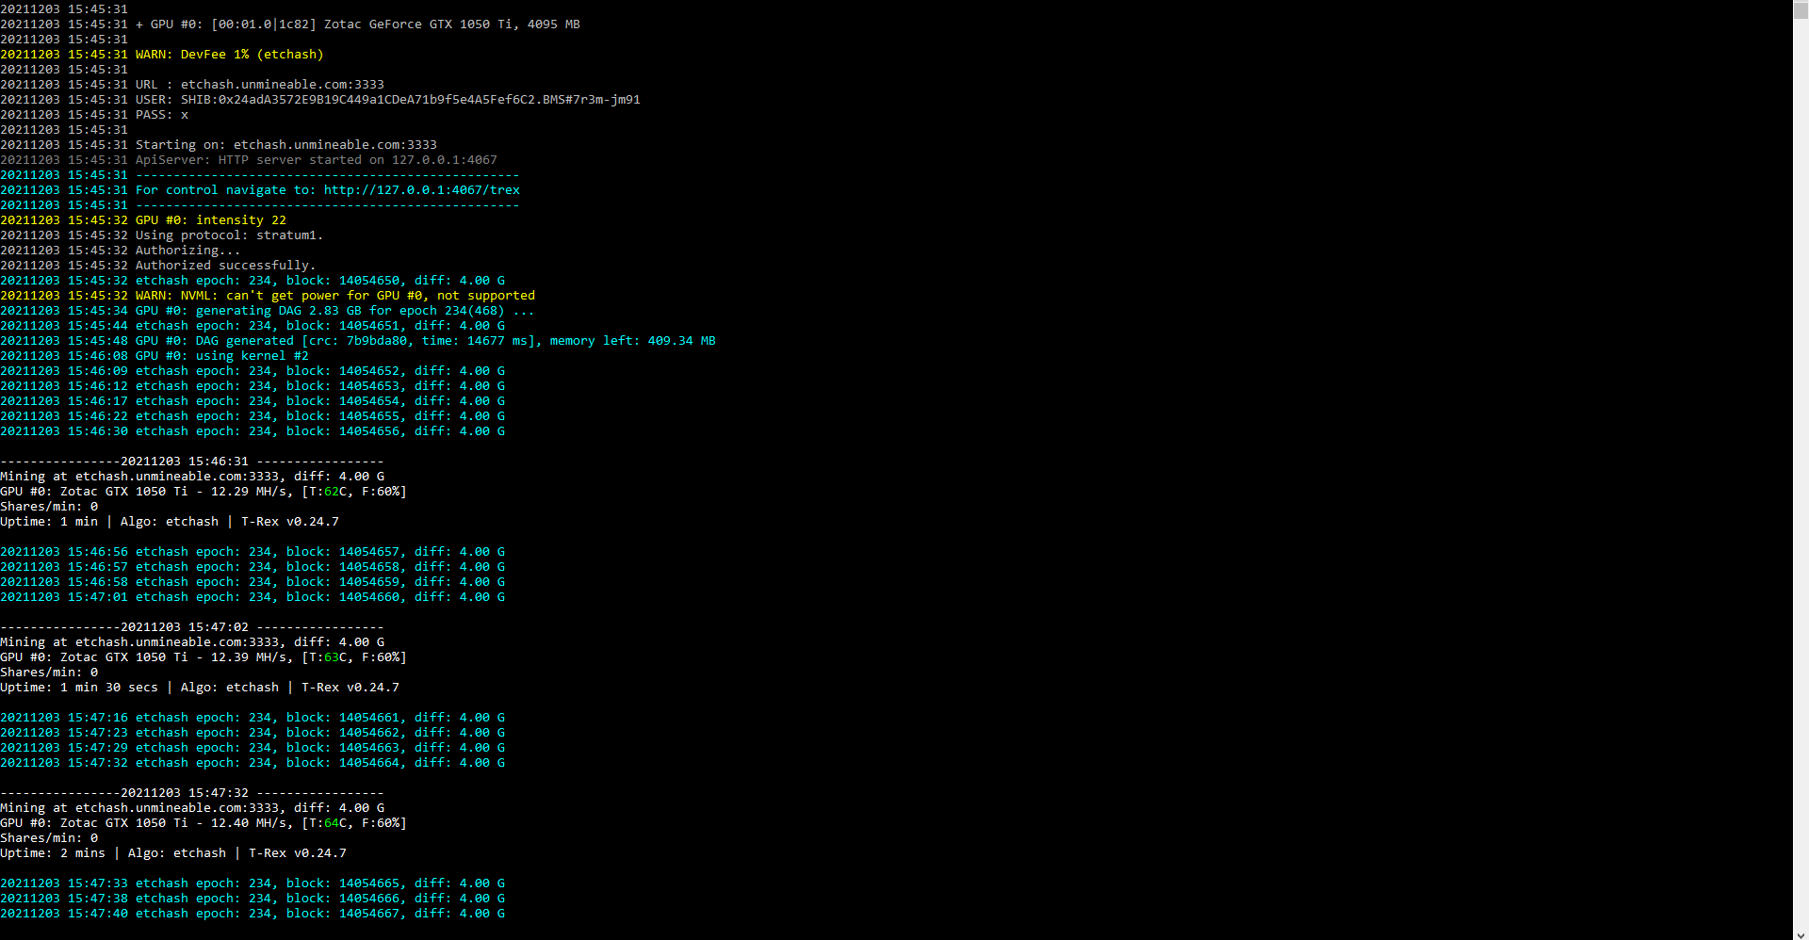
Task: Click the 'using kernel #2' line
Action: (155, 356)
